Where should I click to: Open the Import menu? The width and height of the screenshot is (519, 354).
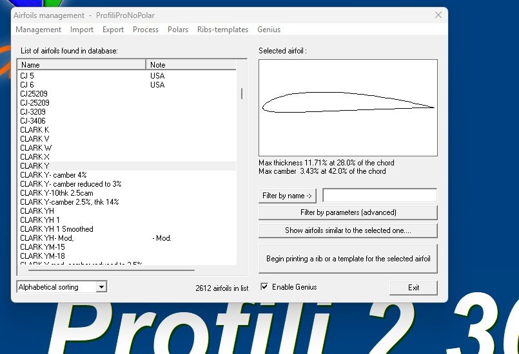pyautogui.click(x=82, y=30)
